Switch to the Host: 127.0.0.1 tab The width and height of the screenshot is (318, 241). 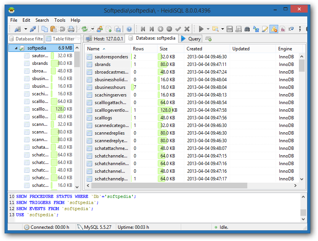[104, 39]
